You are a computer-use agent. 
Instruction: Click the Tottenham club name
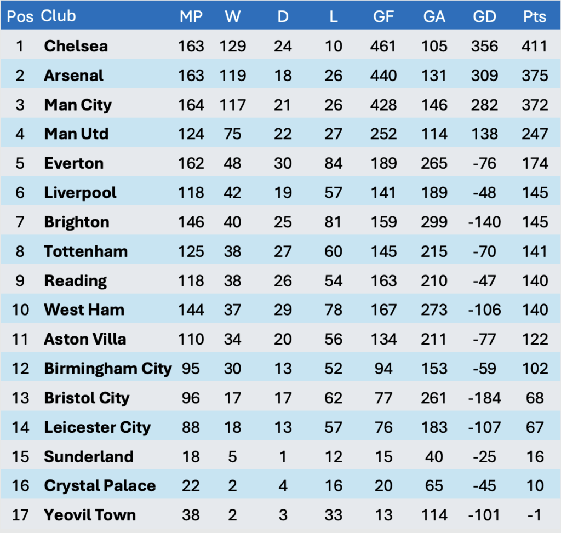tap(85, 251)
